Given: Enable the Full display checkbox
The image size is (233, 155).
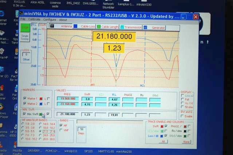Looking at the screenshot, I should click(x=182, y=99).
